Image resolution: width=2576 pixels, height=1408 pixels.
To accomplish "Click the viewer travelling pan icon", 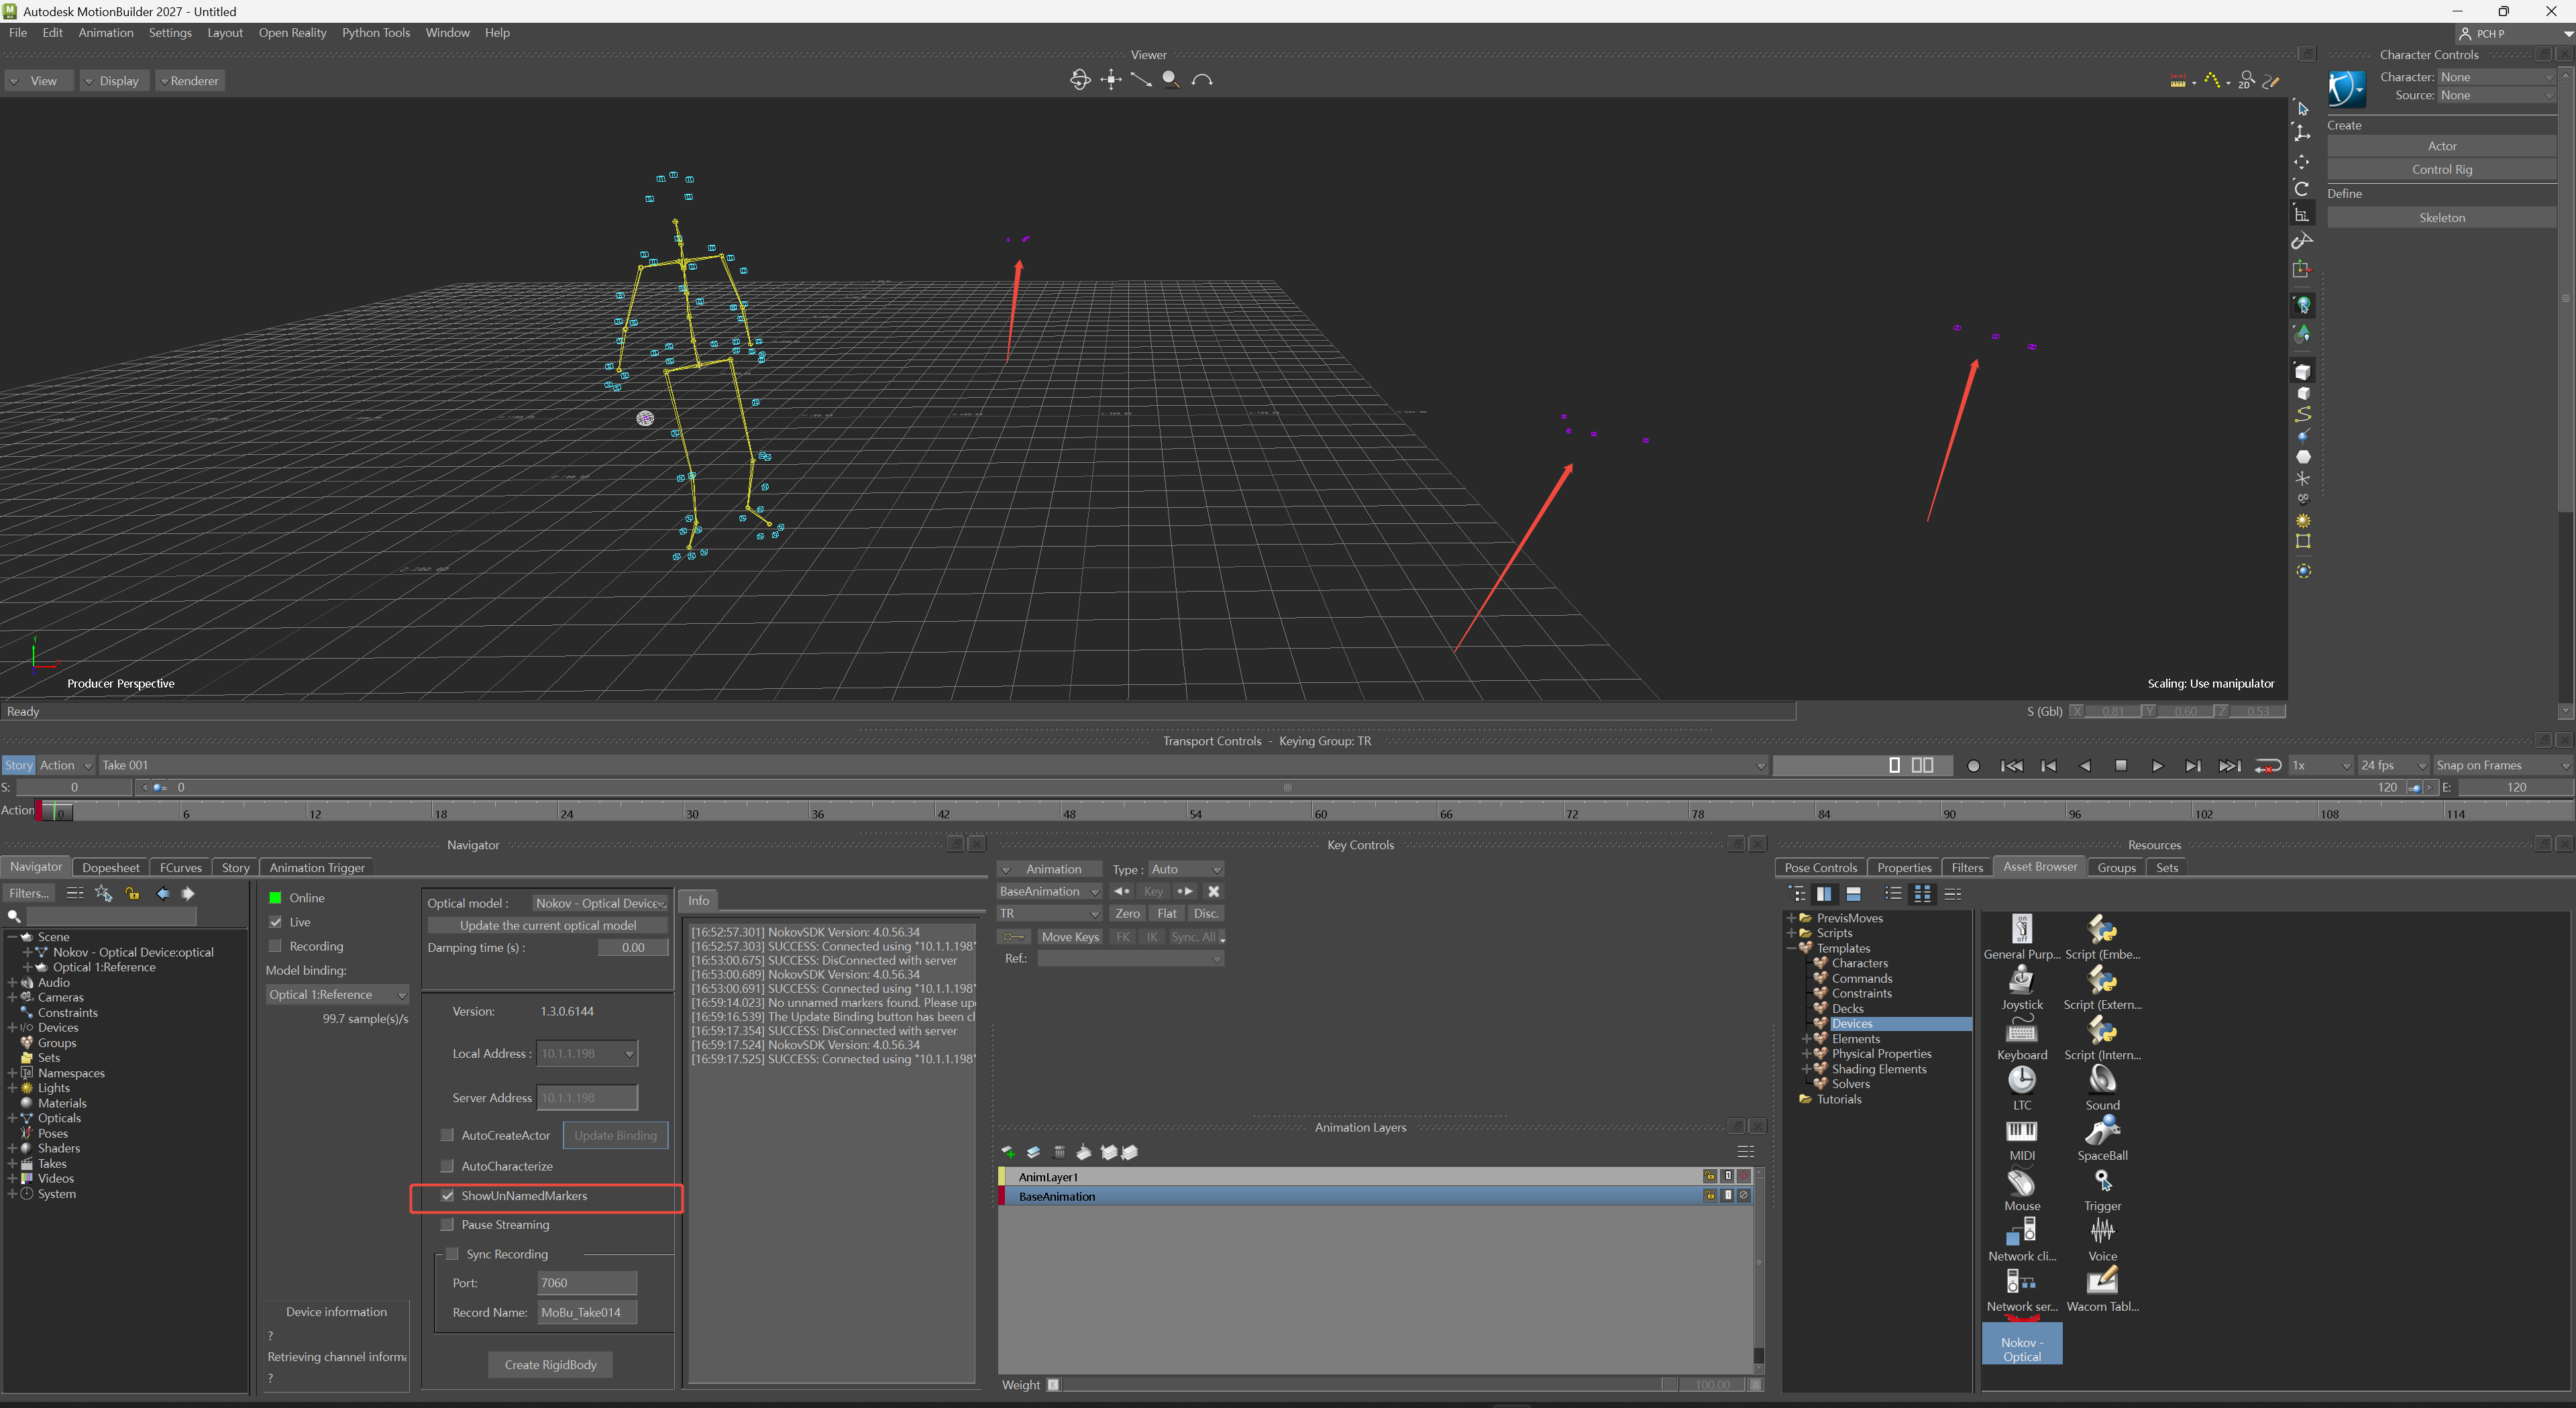I will click(1111, 80).
